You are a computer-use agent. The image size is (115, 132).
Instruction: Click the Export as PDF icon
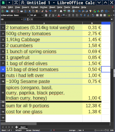click(x=18, y=11)
